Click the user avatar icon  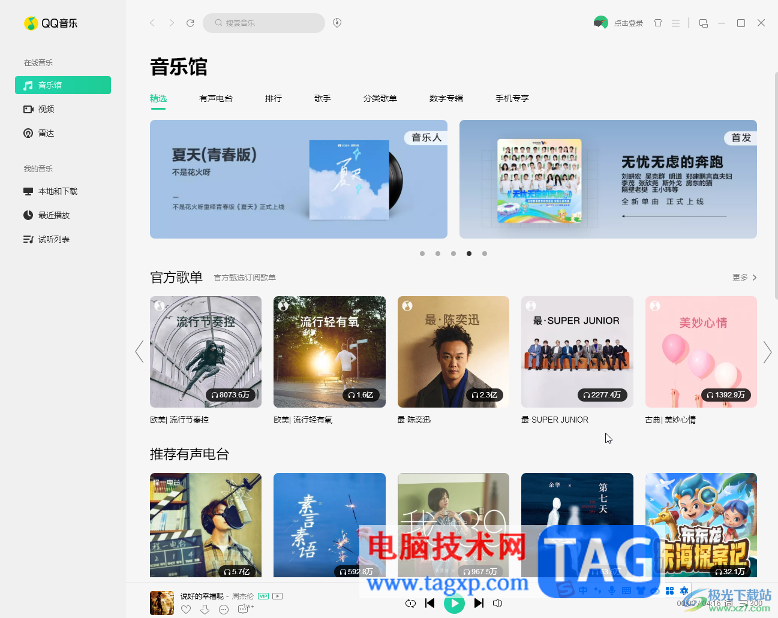pyautogui.click(x=600, y=23)
